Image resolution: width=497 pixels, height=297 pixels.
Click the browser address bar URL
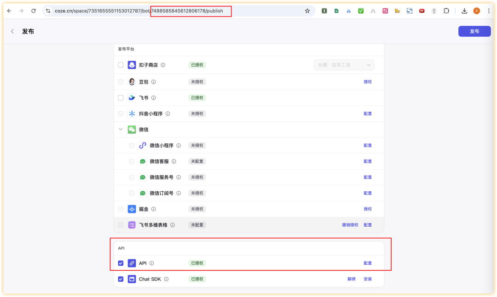(139, 11)
